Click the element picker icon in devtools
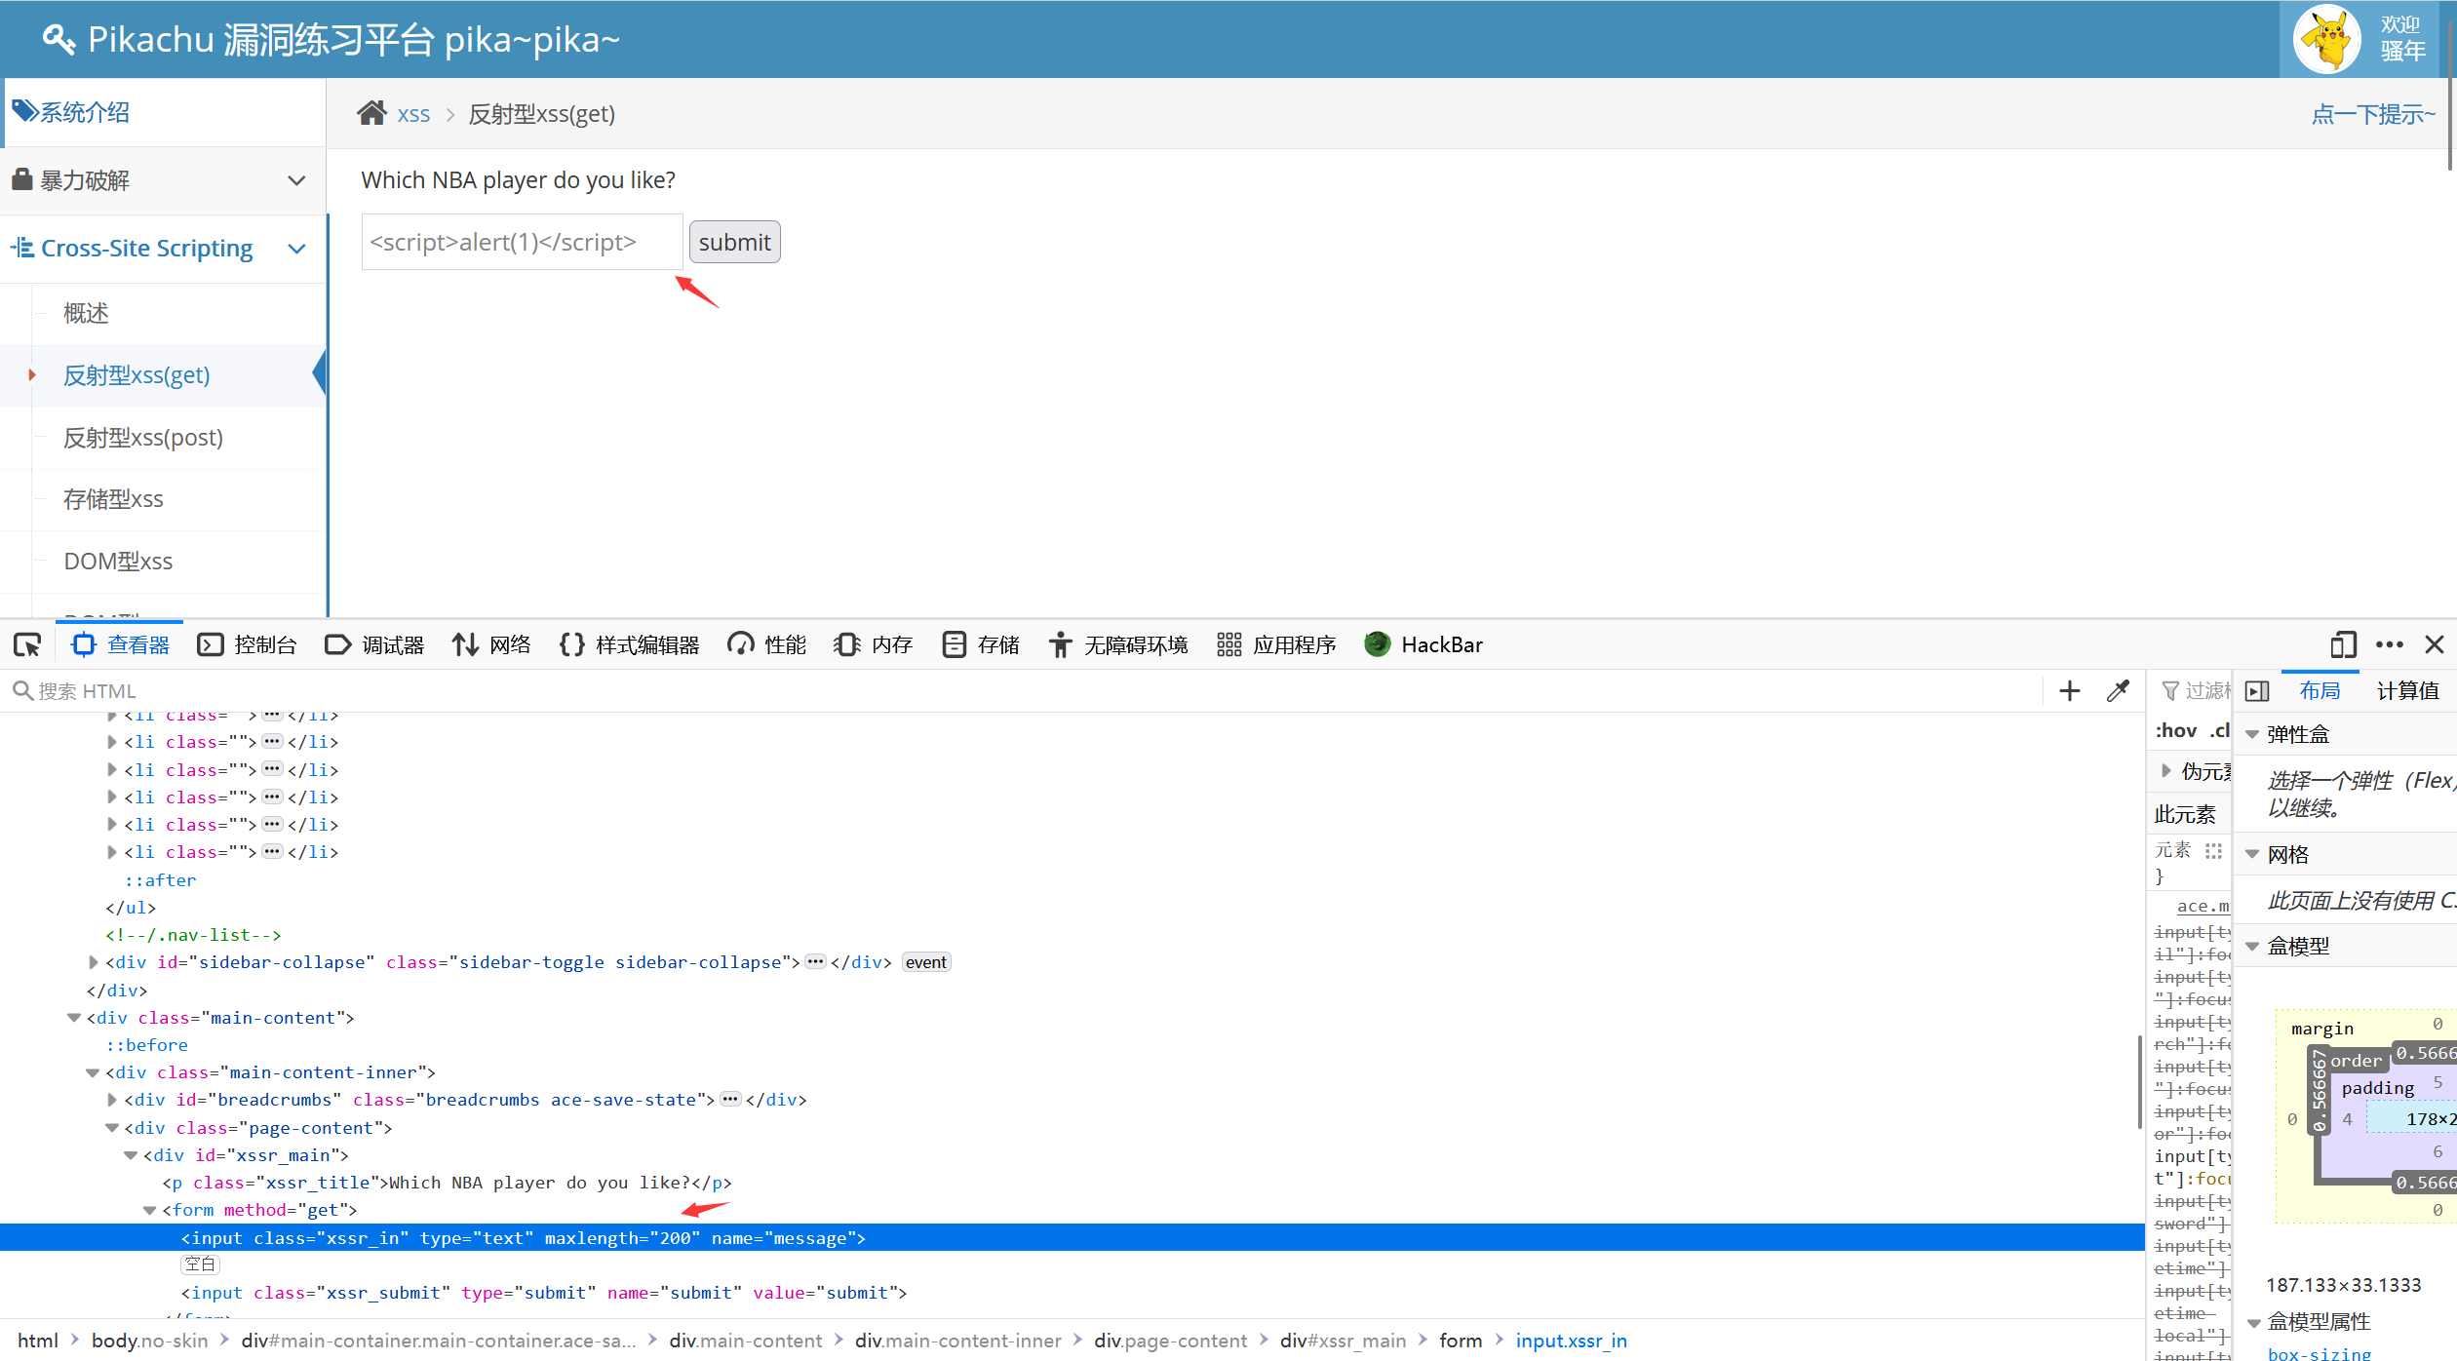2457x1361 pixels. tap(27, 644)
